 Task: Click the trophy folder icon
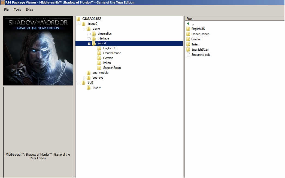tap(89, 88)
